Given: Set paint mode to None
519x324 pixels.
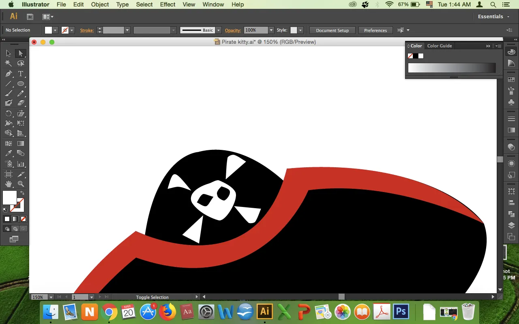Looking at the screenshot, I should tap(23, 219).
